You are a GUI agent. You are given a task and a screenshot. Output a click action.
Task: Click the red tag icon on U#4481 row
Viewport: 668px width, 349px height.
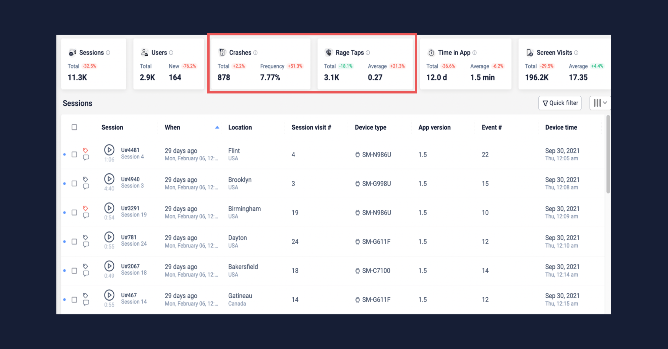[x=85, y=150]
